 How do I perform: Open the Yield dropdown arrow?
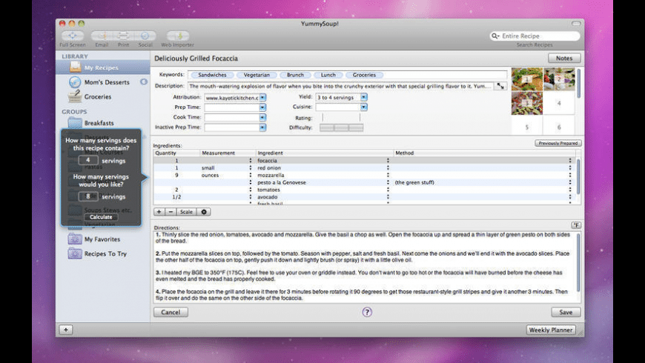pos(363,97)
